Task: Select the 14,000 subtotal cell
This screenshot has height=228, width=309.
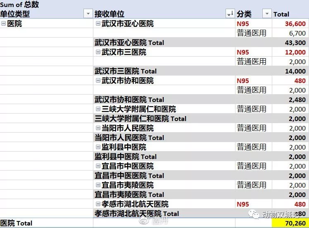Action: [x=290, y=71]
